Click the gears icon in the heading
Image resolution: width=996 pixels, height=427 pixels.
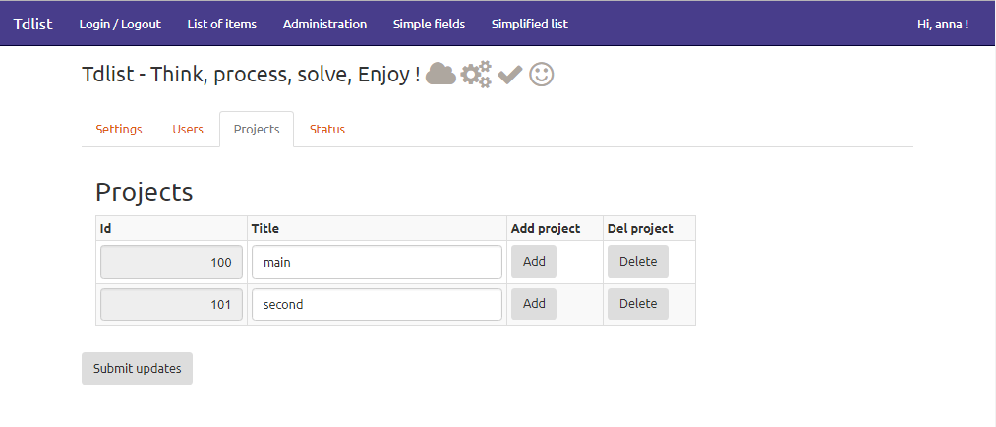pyautogui.click(x=476, y=75)
